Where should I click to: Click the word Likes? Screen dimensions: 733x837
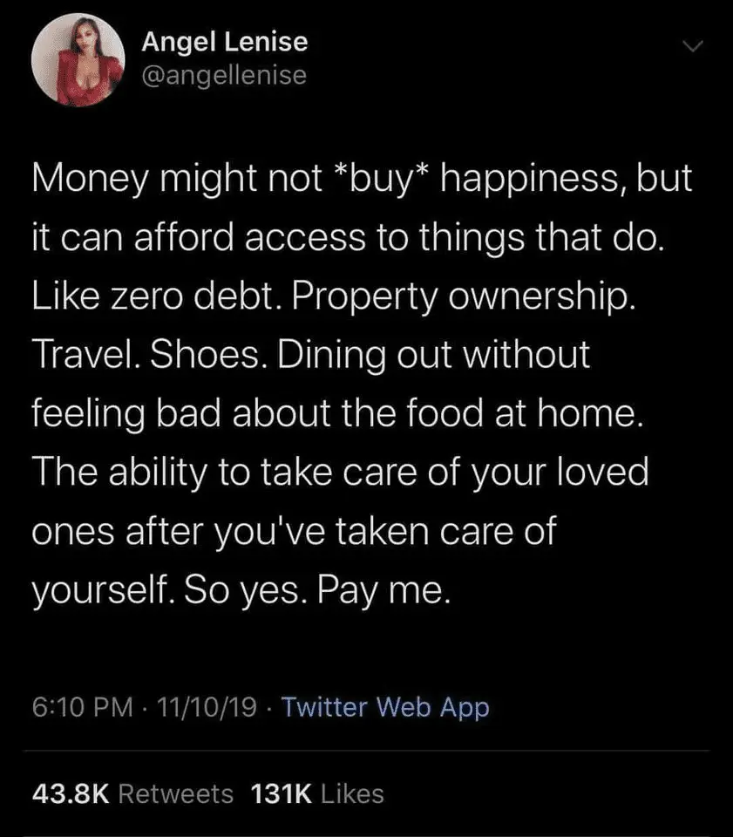pyautogui.click(x=352, y=793)
